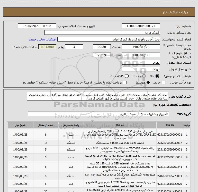Click the validity time field 23:59

click(x=102, y=55)
